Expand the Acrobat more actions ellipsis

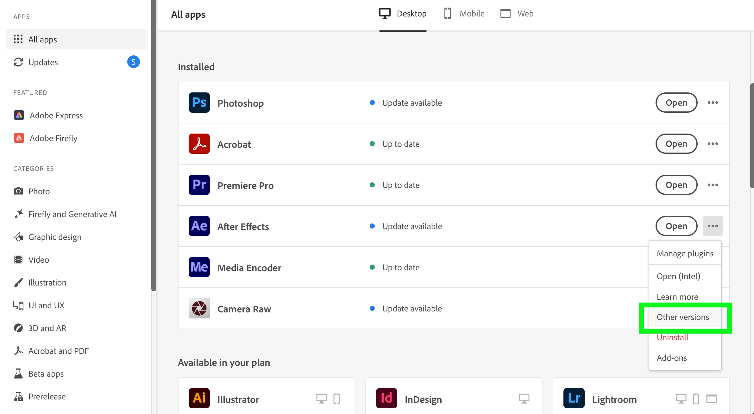713,144
